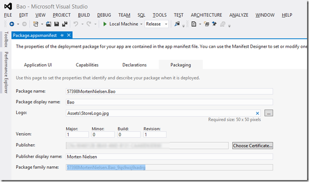Open the VIEW menu
Viewport: 309px width, 182px height.
(40, 15)
